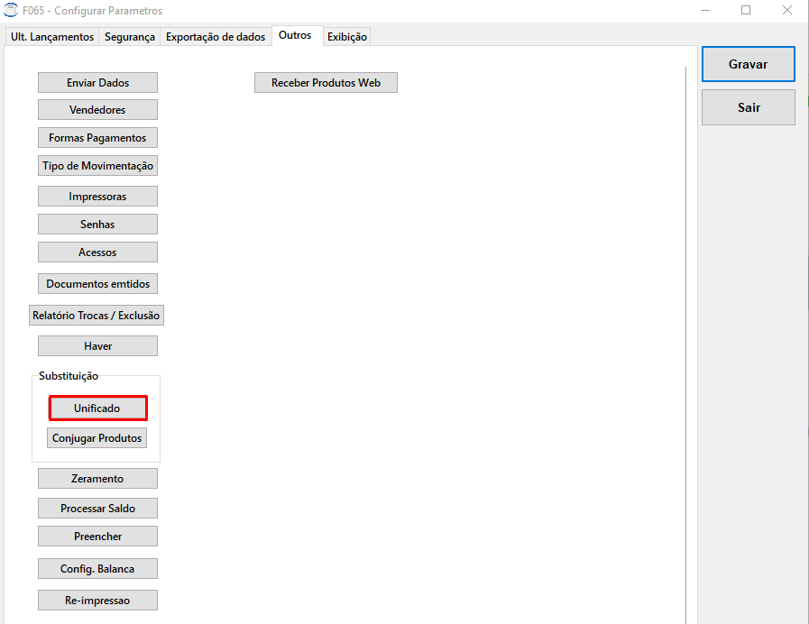Click the Gravar button
This screenshot has width=809, height=624.
[748, 64]
